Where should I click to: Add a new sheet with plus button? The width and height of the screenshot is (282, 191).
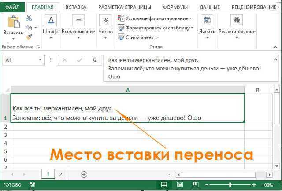[84, 174]
